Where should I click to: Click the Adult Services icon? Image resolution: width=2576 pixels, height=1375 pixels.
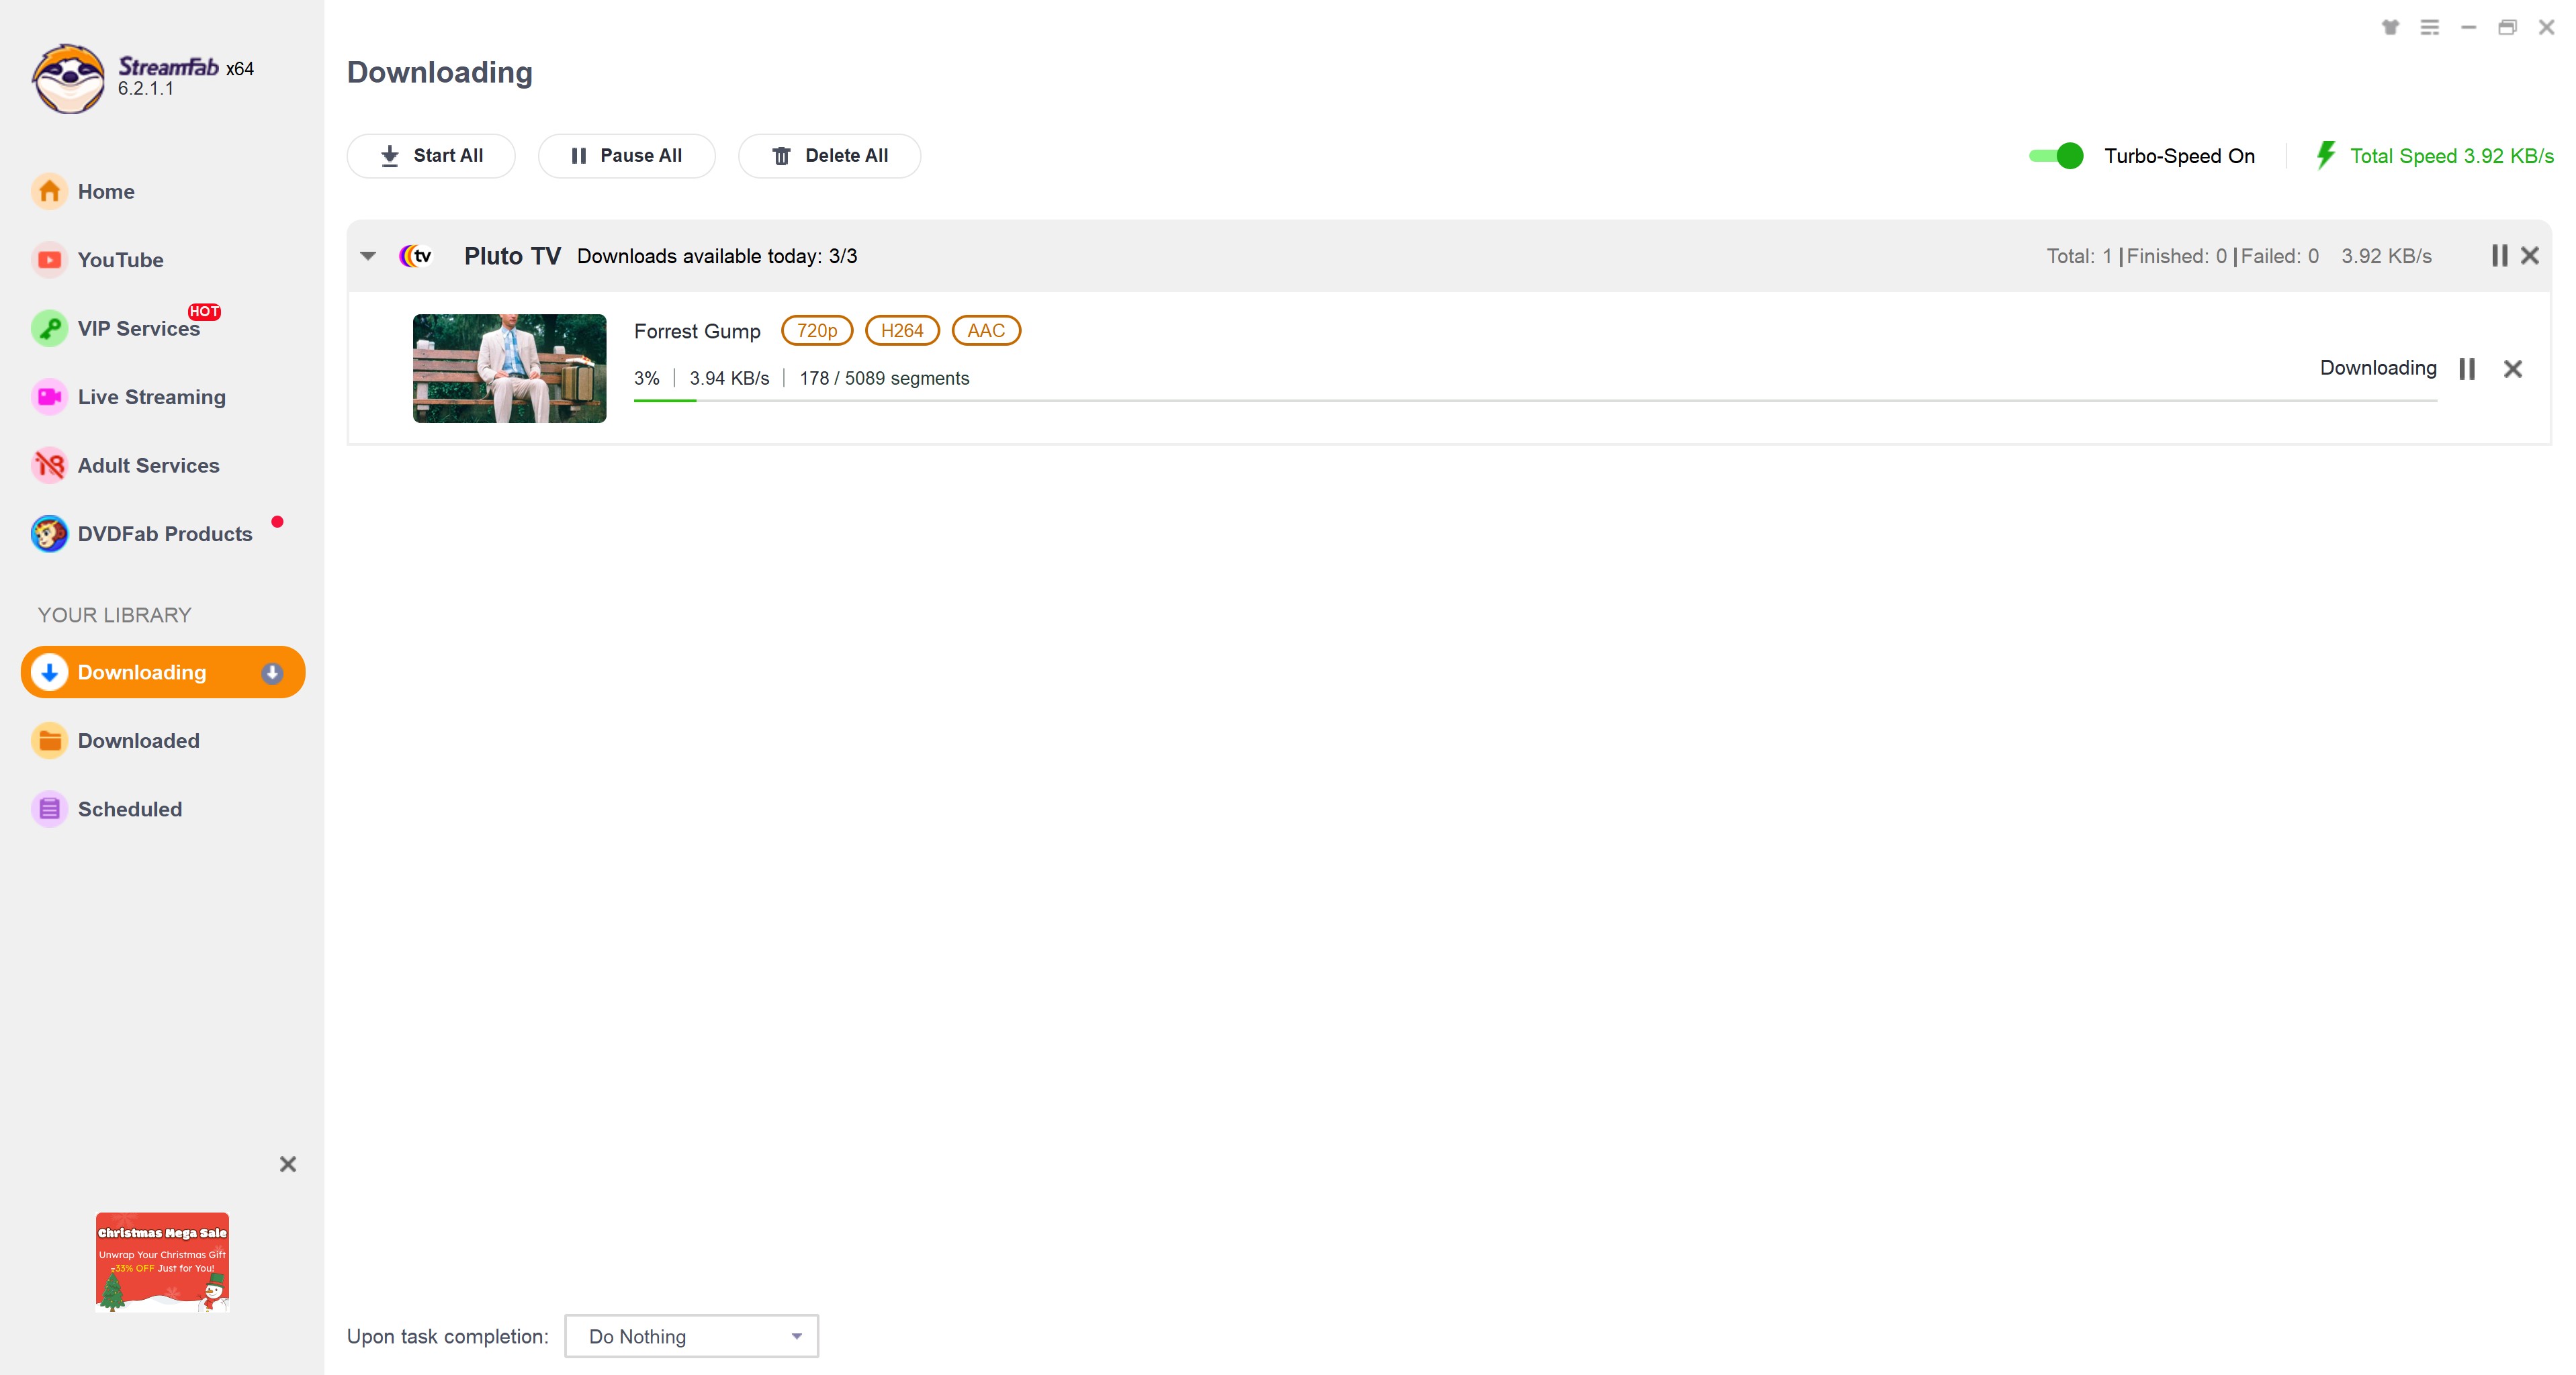coord(49,466)
